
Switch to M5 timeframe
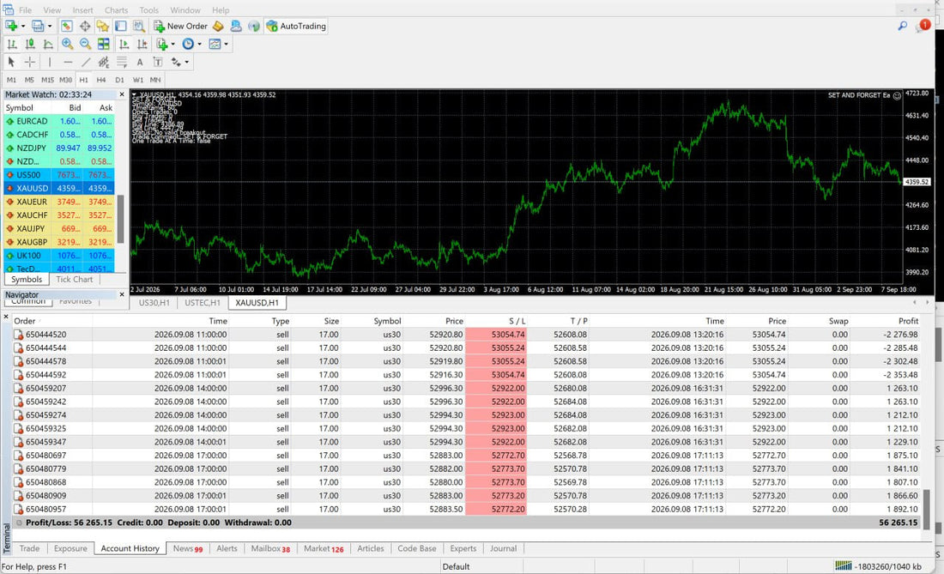29,80
